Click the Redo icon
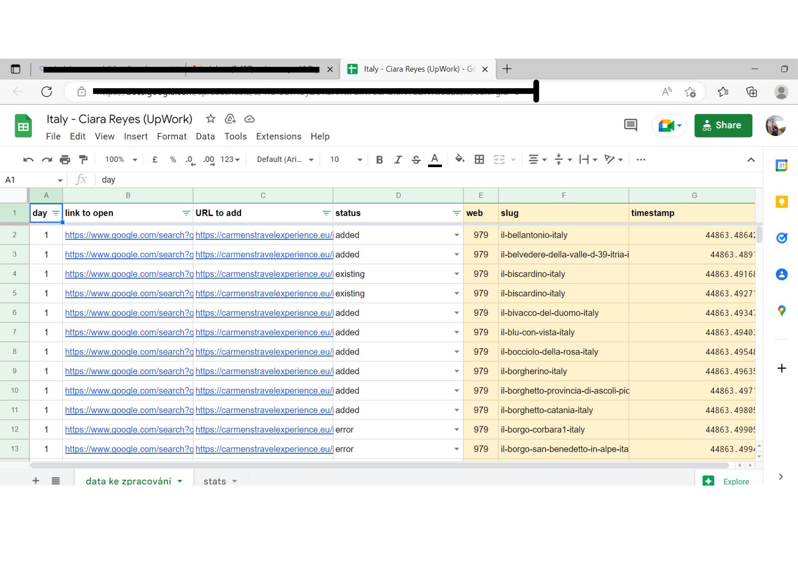 pos(47,159)
